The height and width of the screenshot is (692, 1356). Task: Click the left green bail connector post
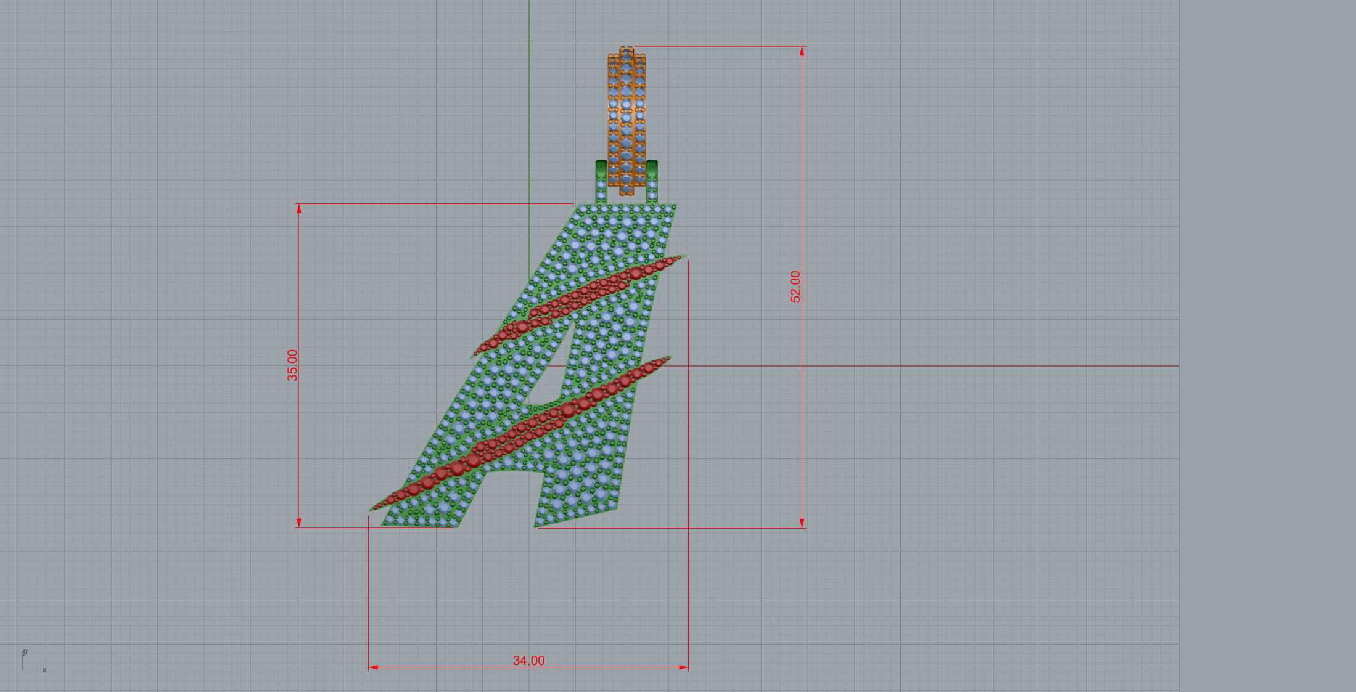point(601,182)
